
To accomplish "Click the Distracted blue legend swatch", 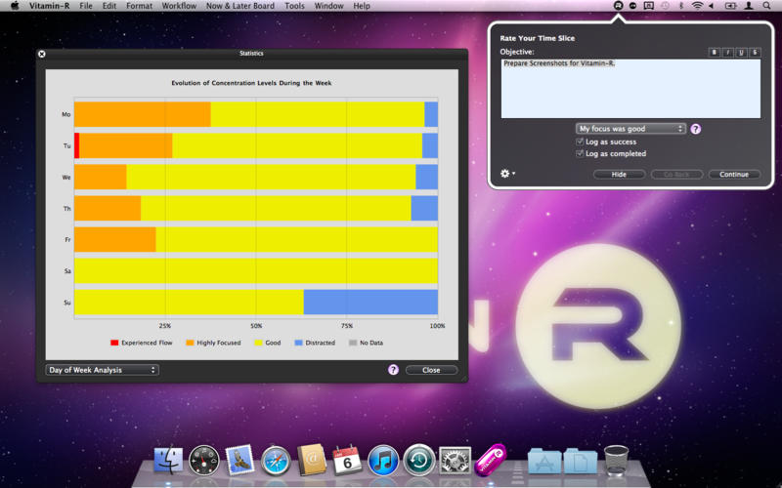I will coord(300,343).
